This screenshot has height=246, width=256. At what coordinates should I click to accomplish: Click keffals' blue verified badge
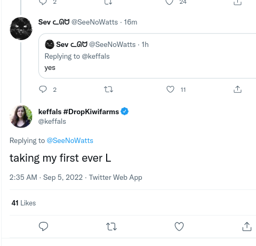pos(125,112)
